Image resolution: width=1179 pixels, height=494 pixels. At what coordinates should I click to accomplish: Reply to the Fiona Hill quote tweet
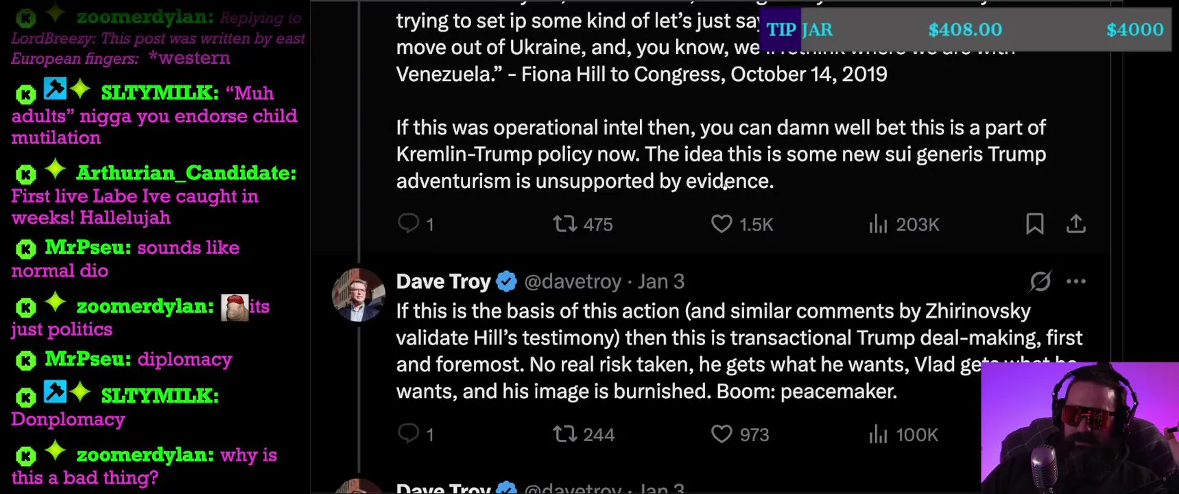[409, 224]
